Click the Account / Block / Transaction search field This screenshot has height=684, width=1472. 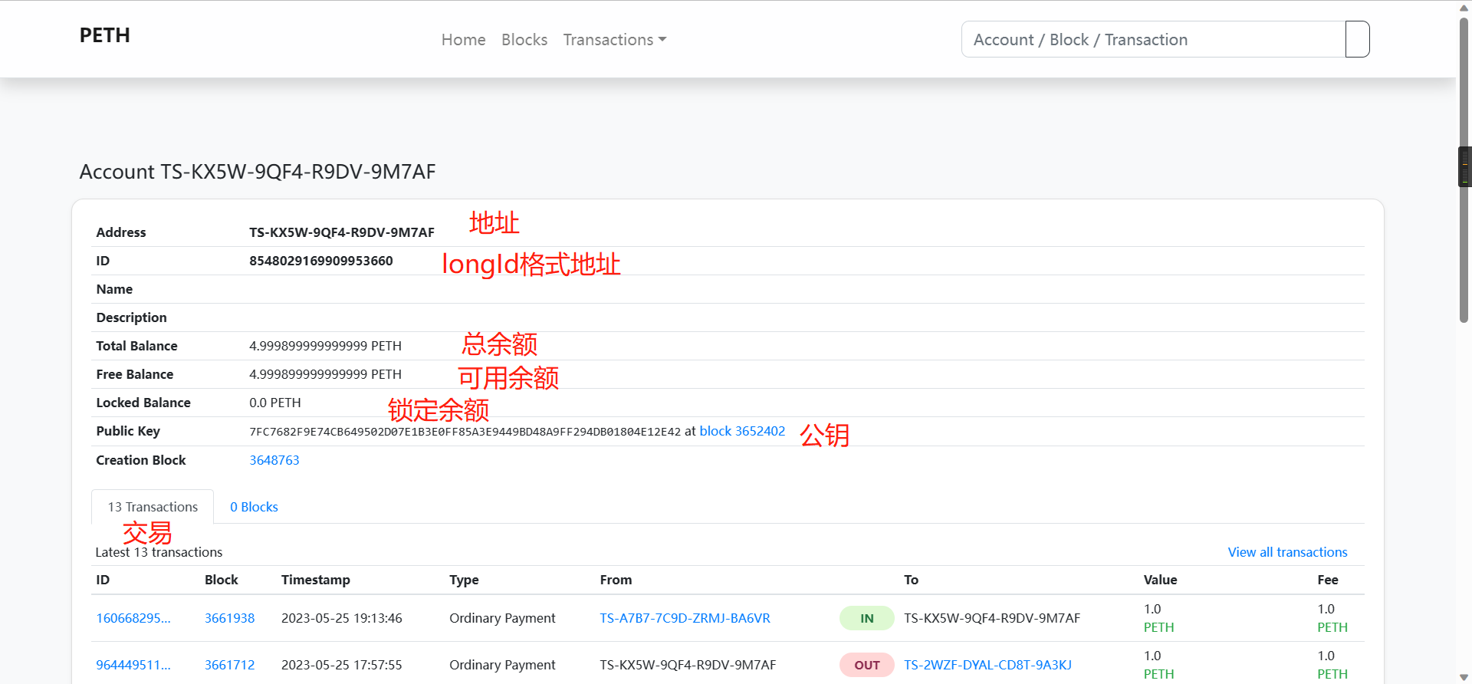pyautogui.click(x=1153, y=40)
